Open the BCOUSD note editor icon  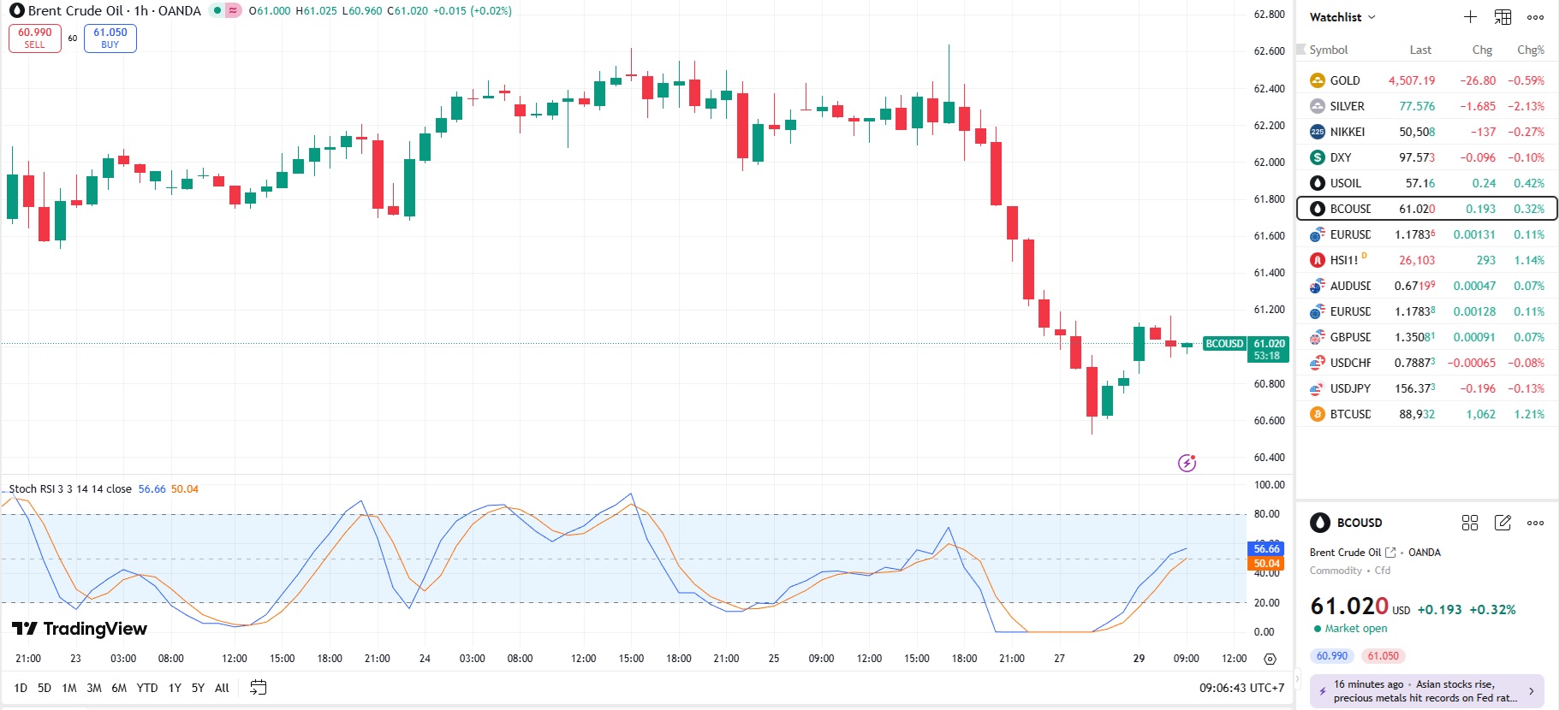(1502, 523)
